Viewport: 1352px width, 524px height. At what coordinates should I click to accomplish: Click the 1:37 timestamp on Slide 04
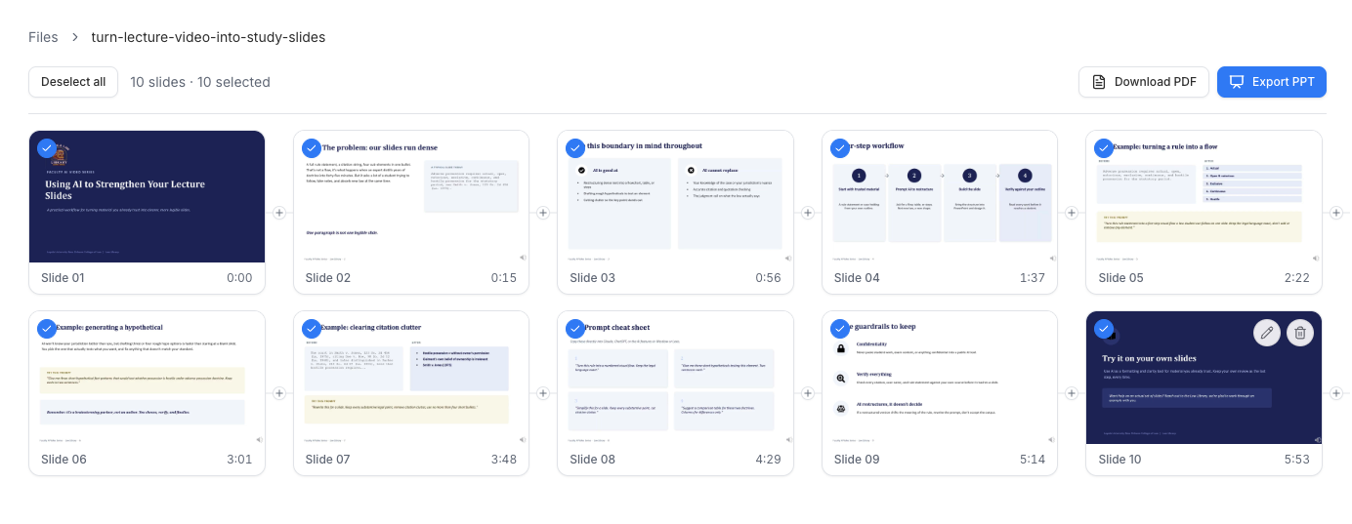coord(1033,278)
